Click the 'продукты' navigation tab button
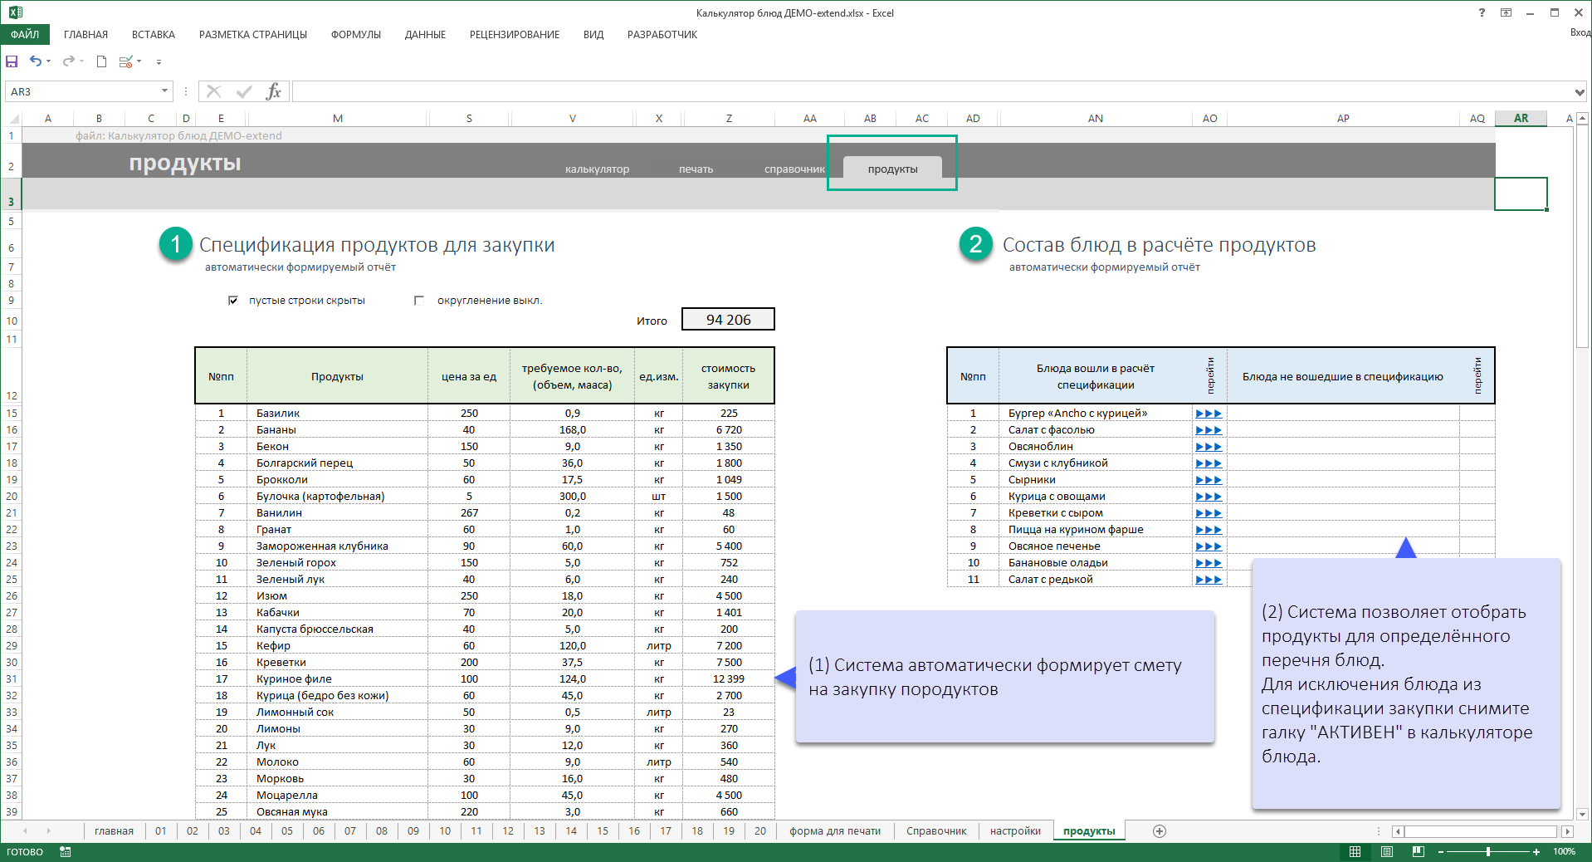This screenshot has width=1592, height=862. (892, 169)
